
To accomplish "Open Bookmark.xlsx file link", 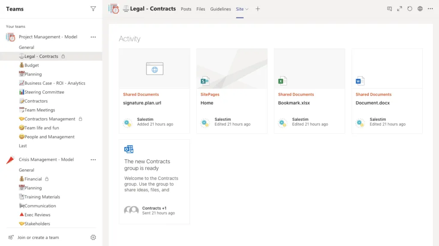I will (x=294, y=103).
